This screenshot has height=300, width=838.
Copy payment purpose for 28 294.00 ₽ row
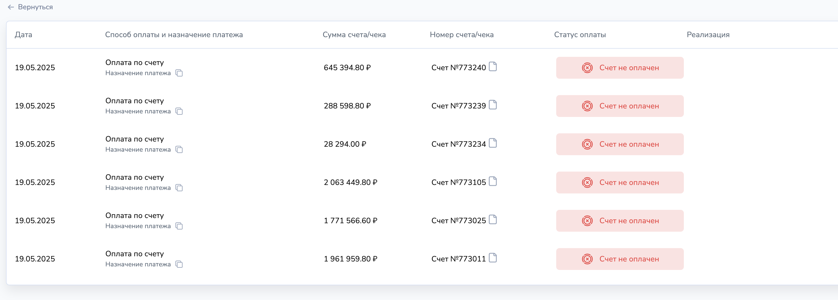tap(179, 149)
